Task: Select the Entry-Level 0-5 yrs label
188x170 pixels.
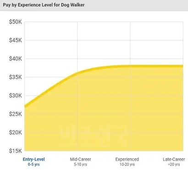Action: (x=34, y=162)
